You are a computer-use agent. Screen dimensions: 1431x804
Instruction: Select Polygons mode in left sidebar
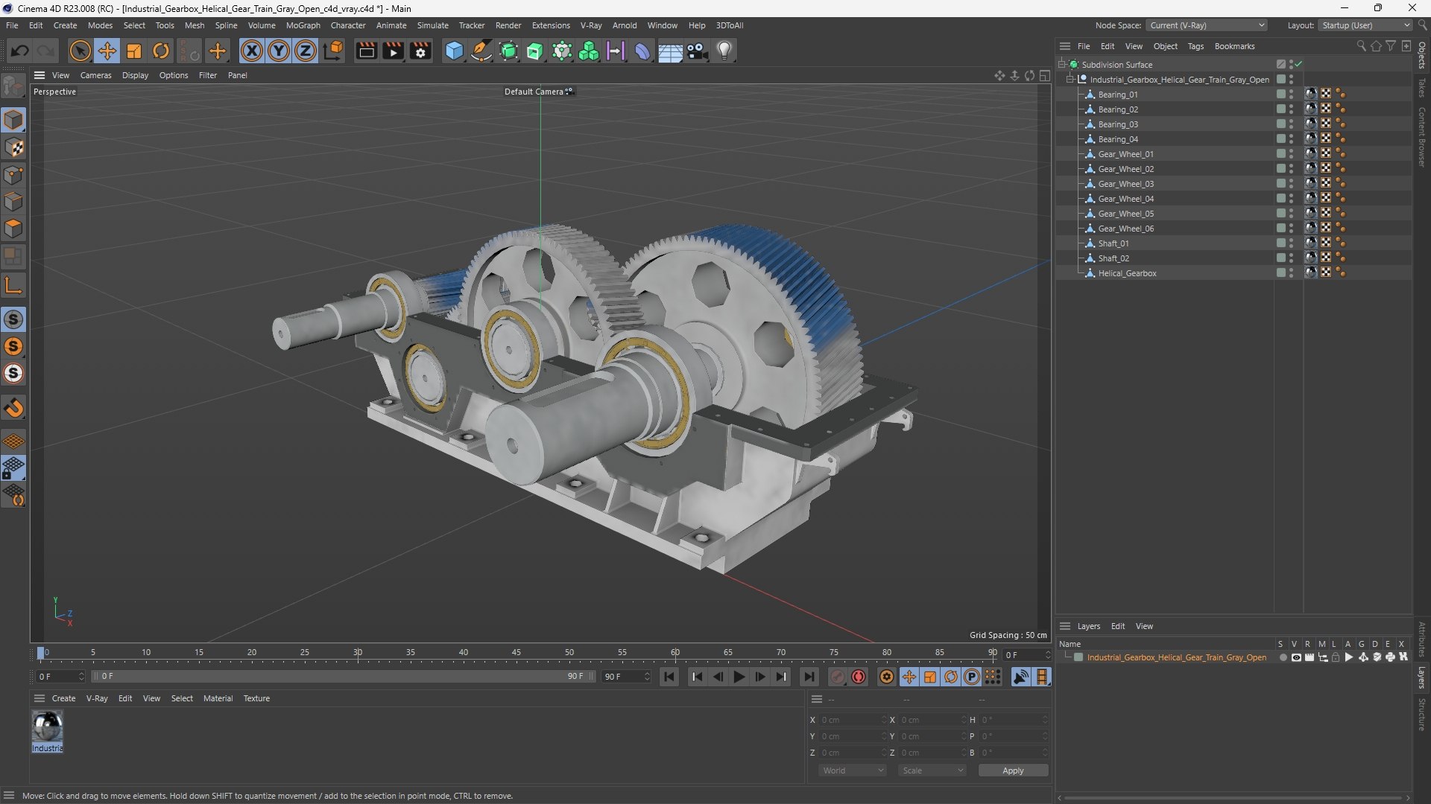click(x=13, y=229)
